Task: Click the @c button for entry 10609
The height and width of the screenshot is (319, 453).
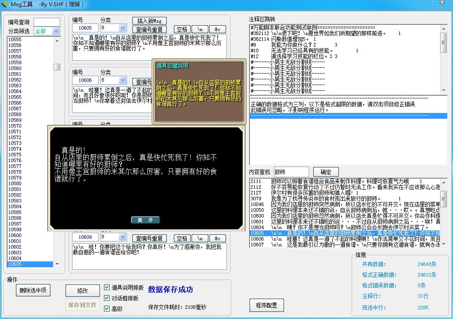Action: click(x=217, y=238)
